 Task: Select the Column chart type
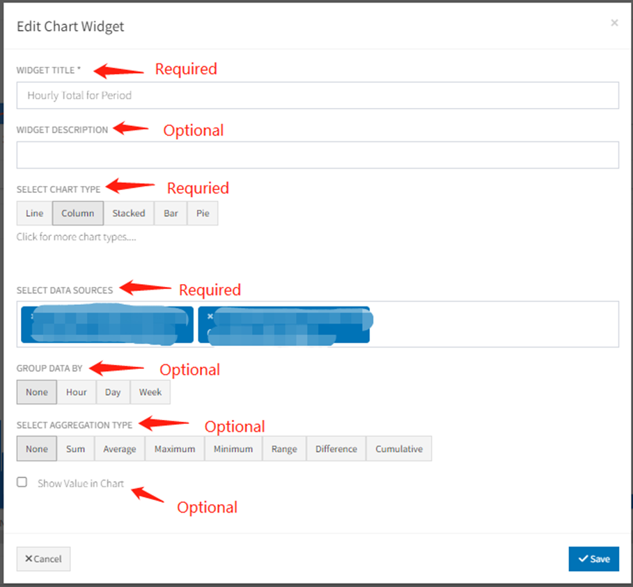click(x=77, y=213)
